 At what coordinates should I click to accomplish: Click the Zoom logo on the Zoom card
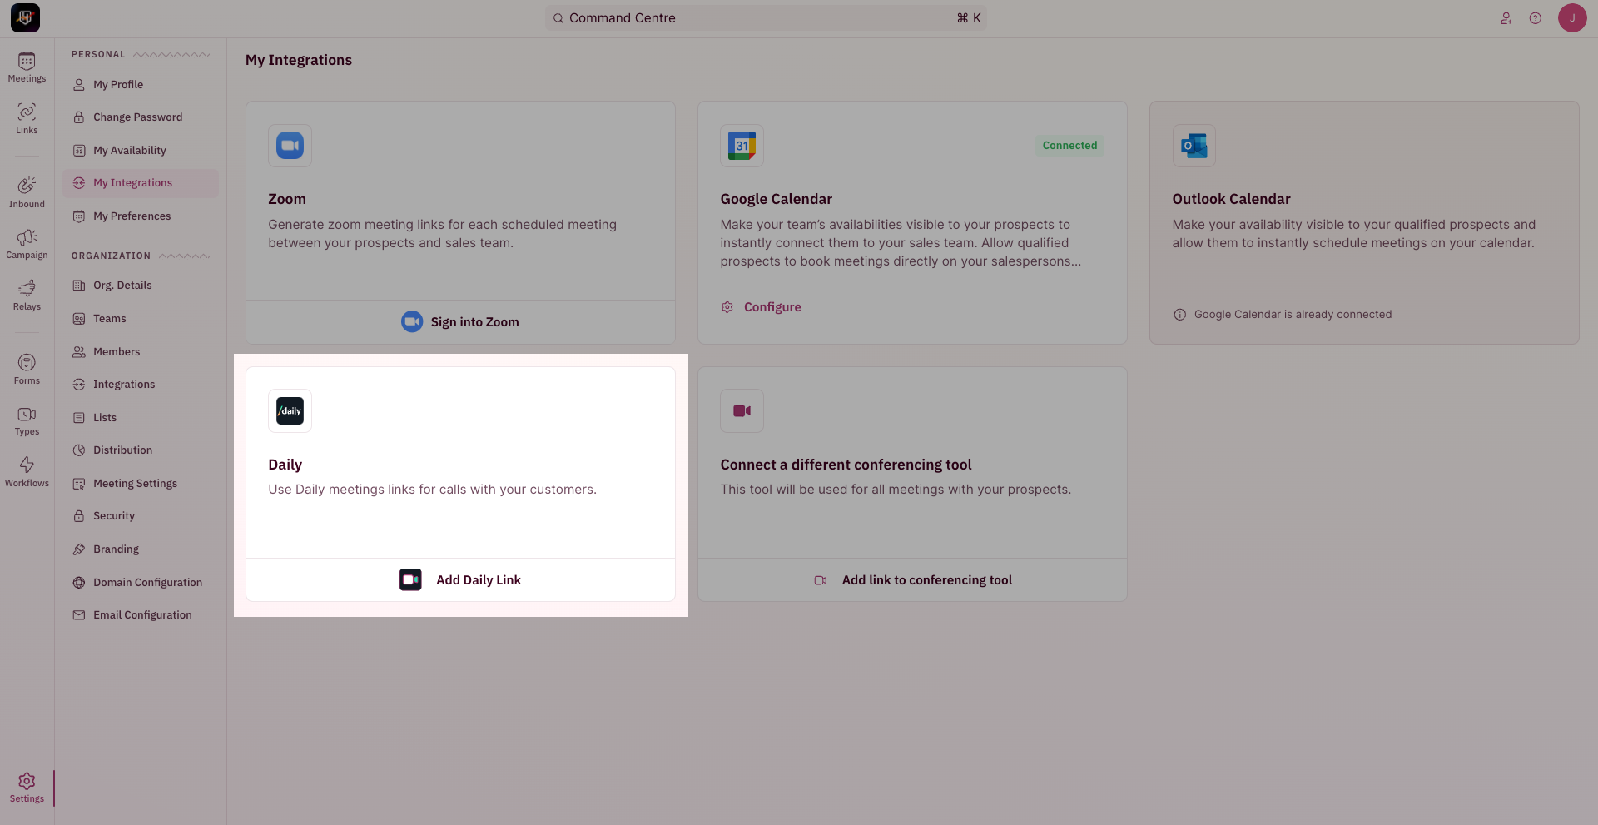pyautogui.click(x=290, y=145)
